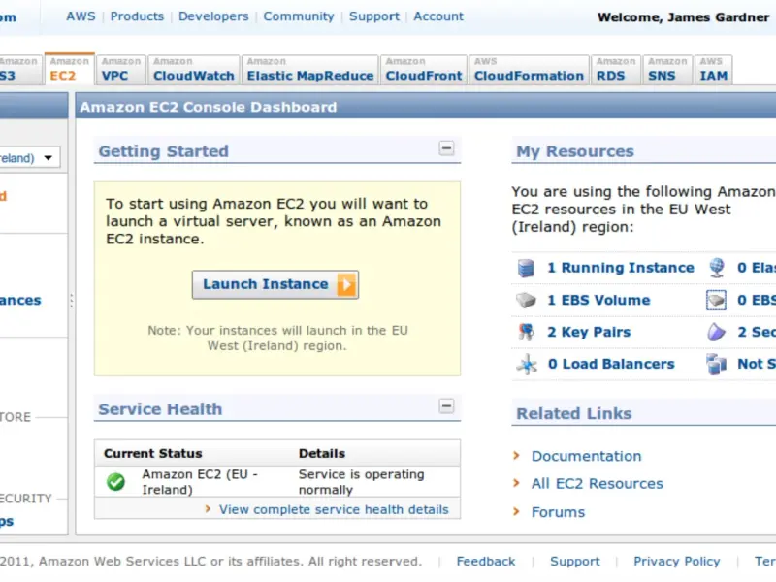The image size is (776, 582).
Task: Open the AWS top navigation link
Action: (81, 16)
